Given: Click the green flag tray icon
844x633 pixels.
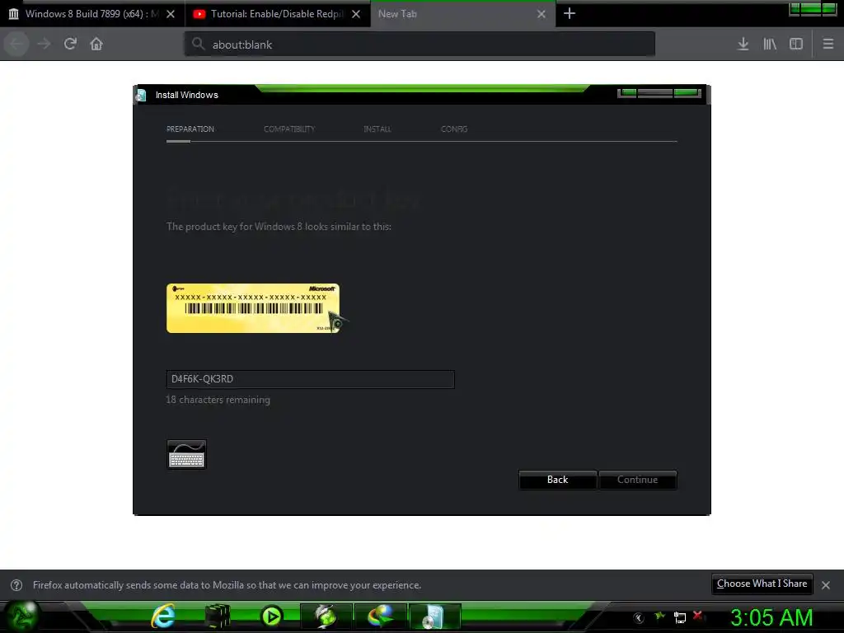Looking at the screenshot, I should coord(659,616).
